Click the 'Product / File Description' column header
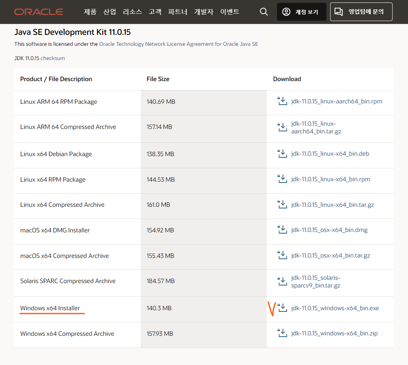This screenshot has width=408, height=365. pyautogui.click(x=56, y=79)
